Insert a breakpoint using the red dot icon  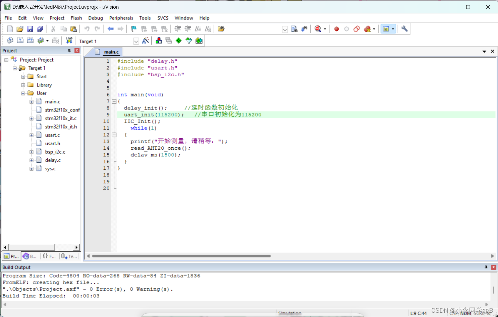[336, 29]
